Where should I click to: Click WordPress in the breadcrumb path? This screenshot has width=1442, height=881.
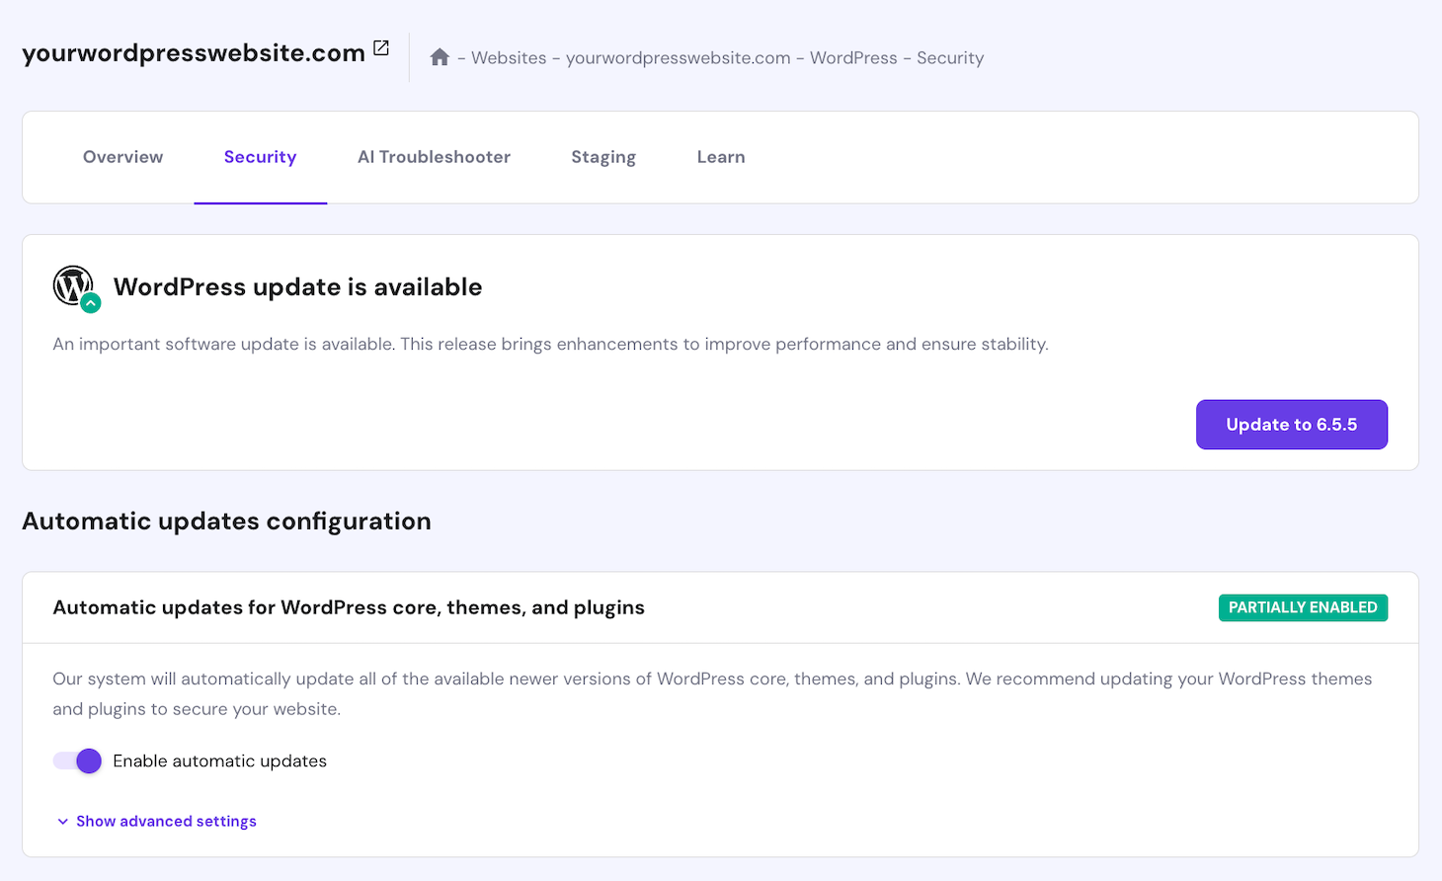coord(853,57)
